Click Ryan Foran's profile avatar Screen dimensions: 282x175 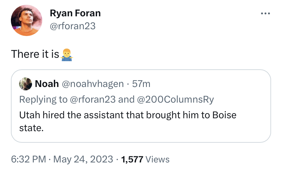27,20
